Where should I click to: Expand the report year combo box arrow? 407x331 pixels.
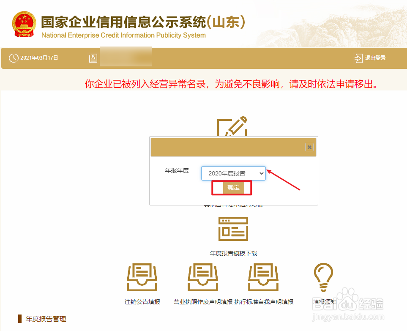coord(262,173)
